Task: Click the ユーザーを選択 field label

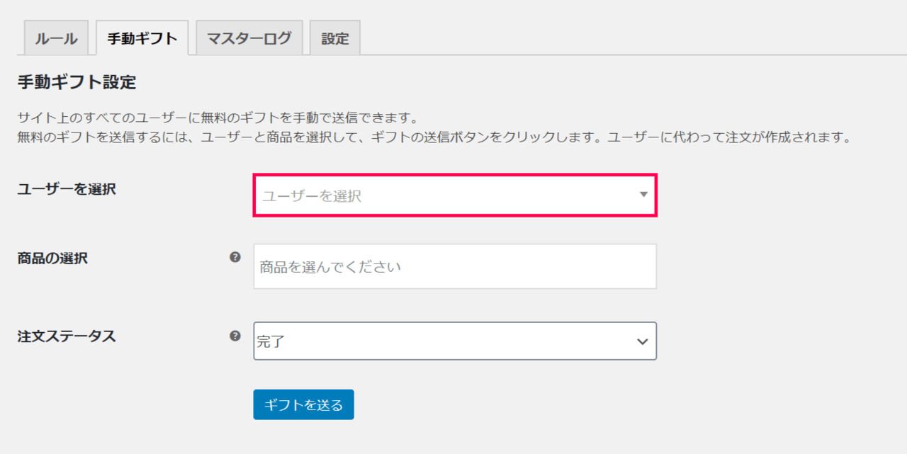Action: [67, 189]
